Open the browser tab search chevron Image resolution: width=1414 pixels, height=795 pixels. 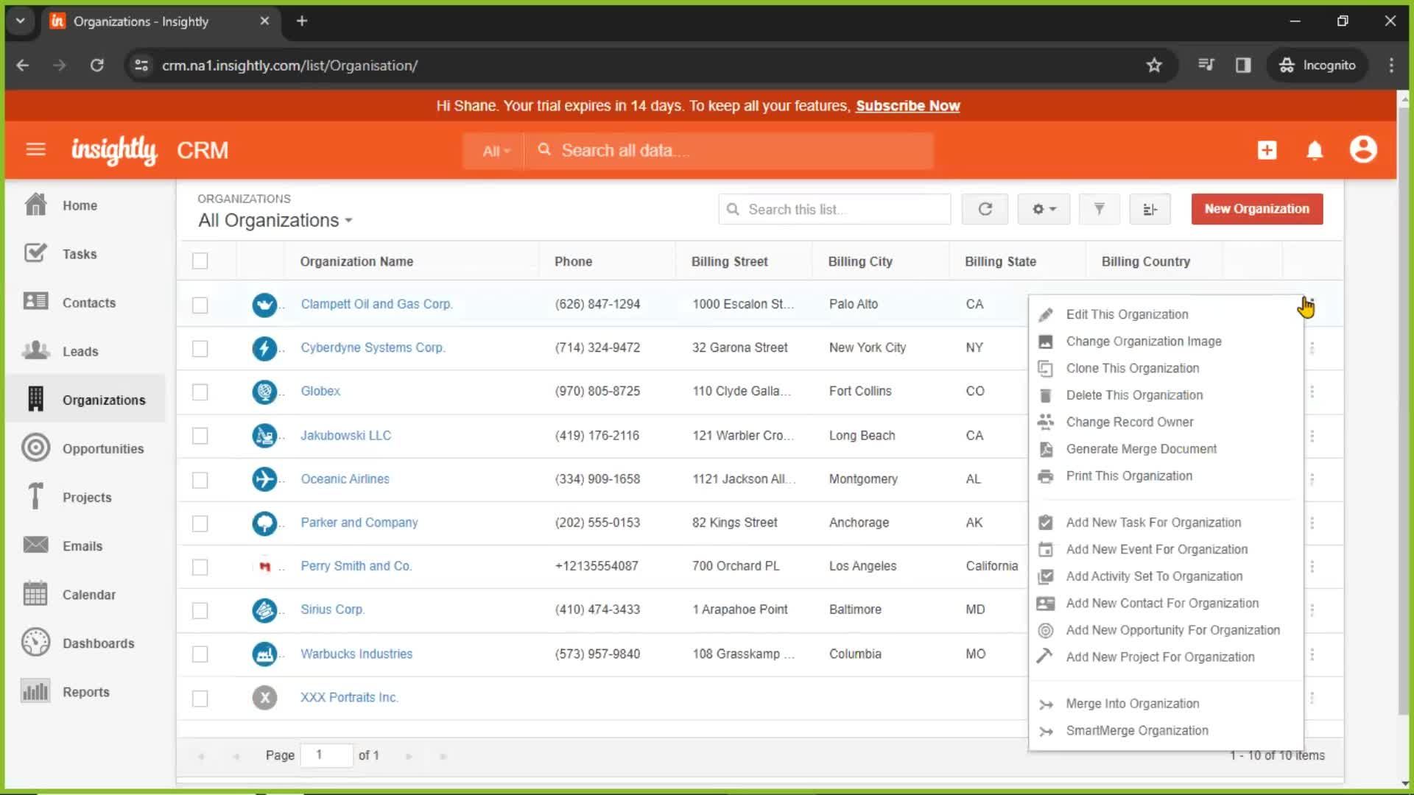[20, 21]
